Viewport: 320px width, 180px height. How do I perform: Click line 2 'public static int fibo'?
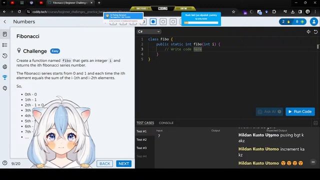pyautogui.click(x=188, y=44)
